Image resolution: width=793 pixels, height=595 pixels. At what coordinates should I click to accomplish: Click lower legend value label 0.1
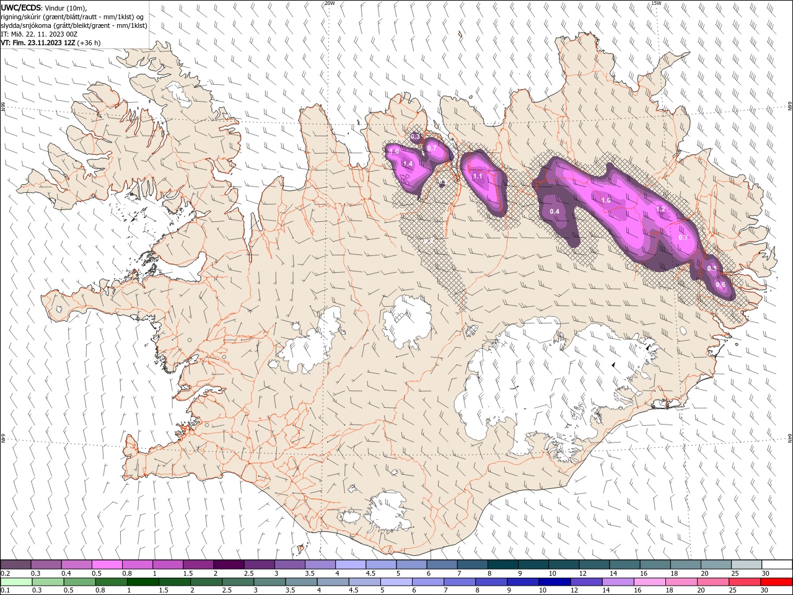click(x=5, y=591)
